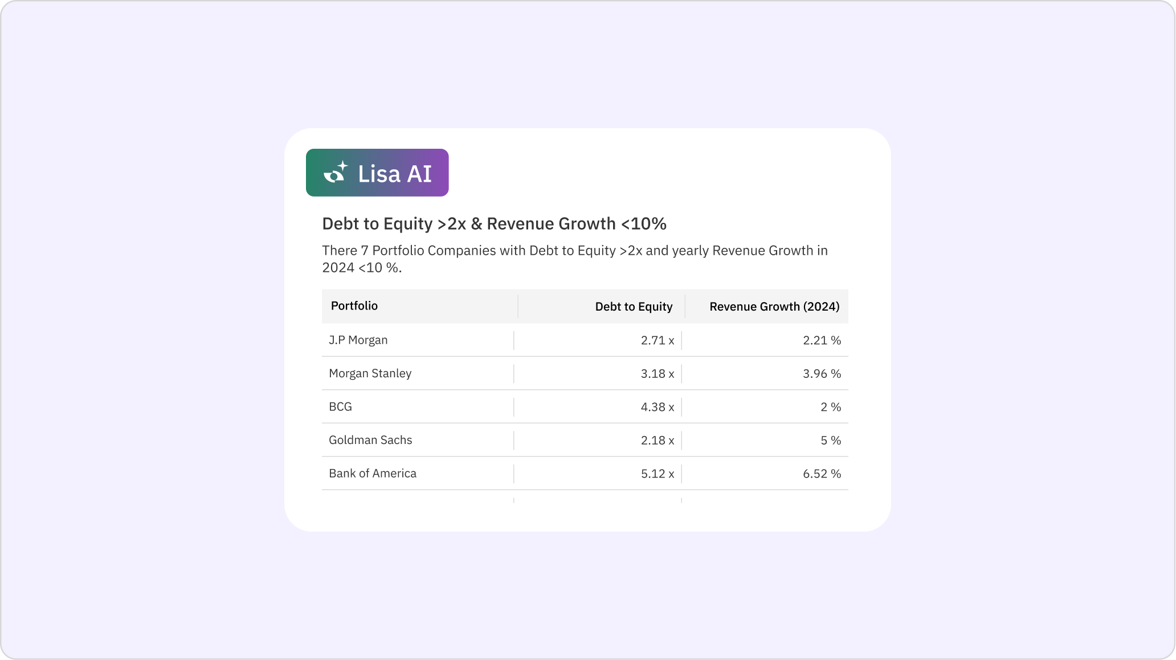This screenshot has height=660, width=1176.
Task: Select the 4.38 x debt to equity cell
Action: pos(657,407)
